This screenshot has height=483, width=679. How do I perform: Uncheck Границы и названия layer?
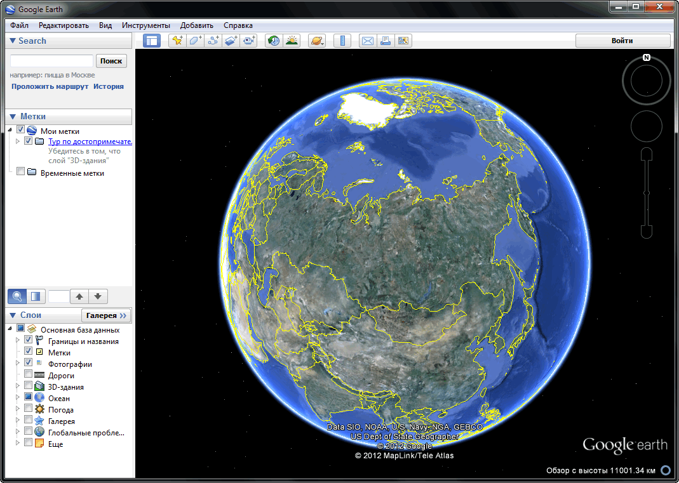tap(28, 340)
